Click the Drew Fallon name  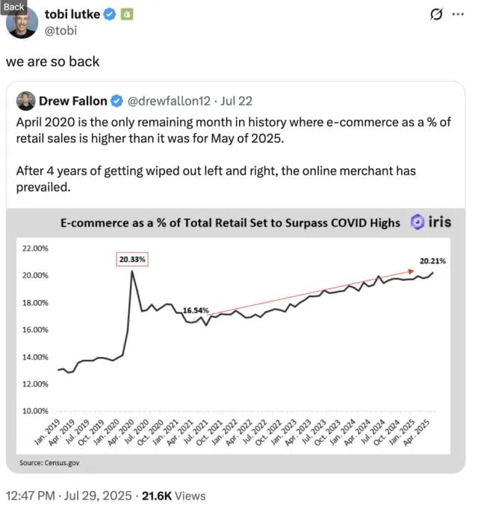point(72,101)
